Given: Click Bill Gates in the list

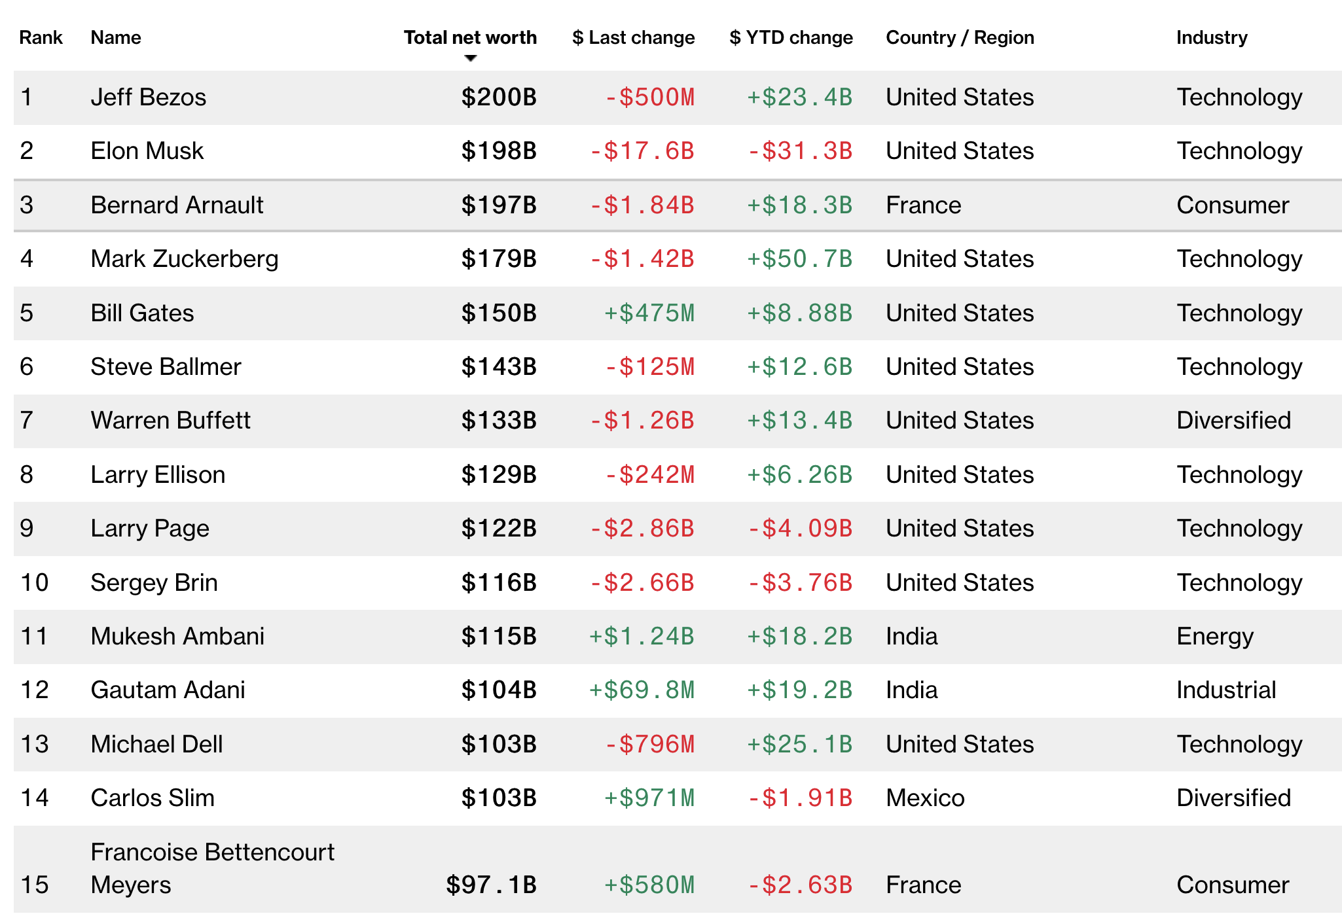Looking at the screenshot, I should [x=142, y=313].
